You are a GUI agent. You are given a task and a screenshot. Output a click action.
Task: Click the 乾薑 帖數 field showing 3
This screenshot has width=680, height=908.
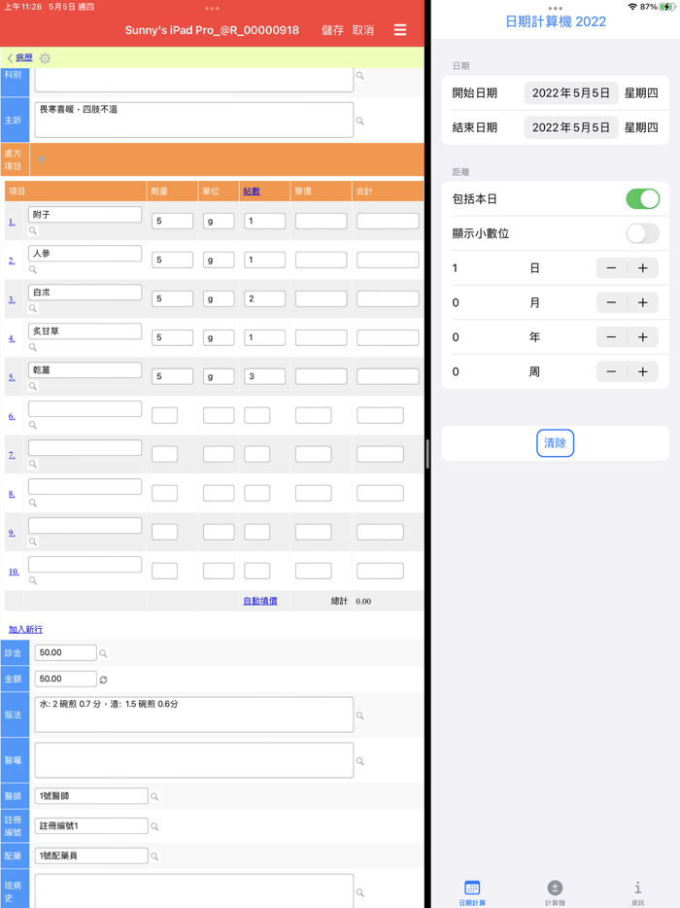(x=264, y=376)
